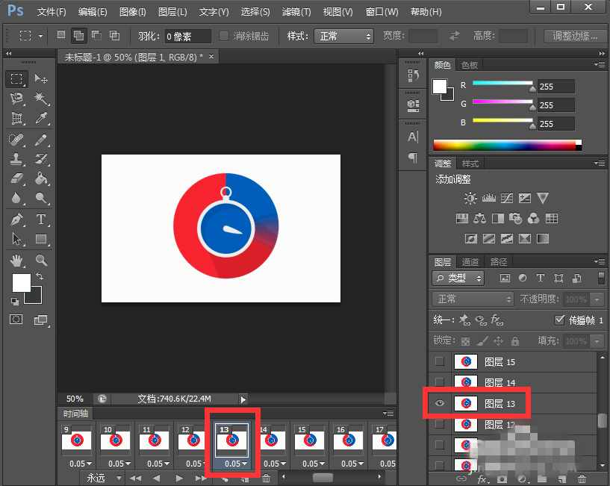
Task: Select the Magic Wand tool
Action: click(42, 99)
